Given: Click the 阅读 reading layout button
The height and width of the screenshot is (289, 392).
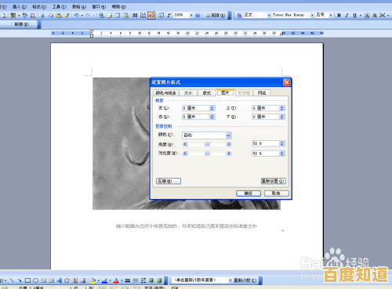Looking at the screenshot, I should (x=215, y=16).
